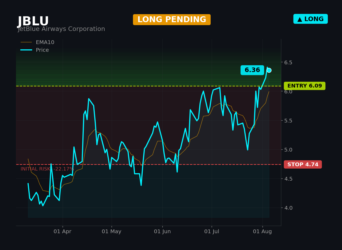Click the 01 Jun axis label
Screen dimensions: 342x250
click(162, 232)
